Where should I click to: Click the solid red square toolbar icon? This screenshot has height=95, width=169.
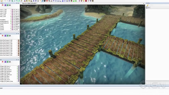pos(86,1)
